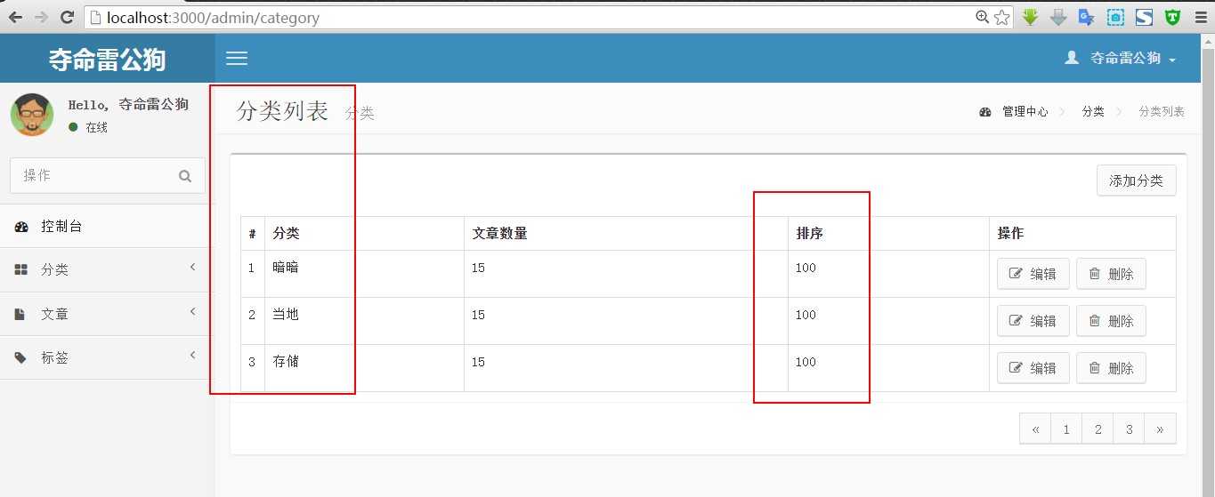Expand the 标签 sidebar menu chevron
The width and height of the screenshot is (1215, 497).
point(193,357)
